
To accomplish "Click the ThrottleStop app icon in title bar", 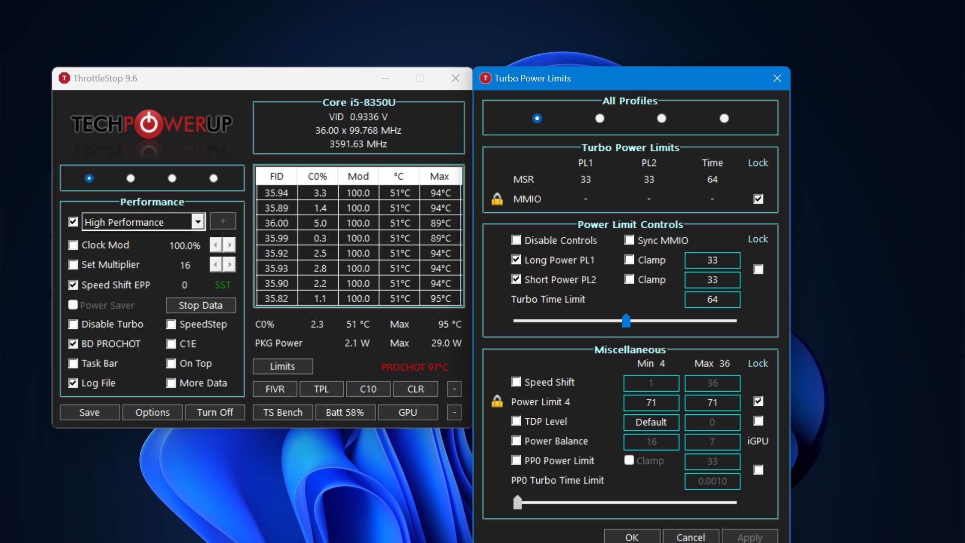I will click(x=64, y=78).
